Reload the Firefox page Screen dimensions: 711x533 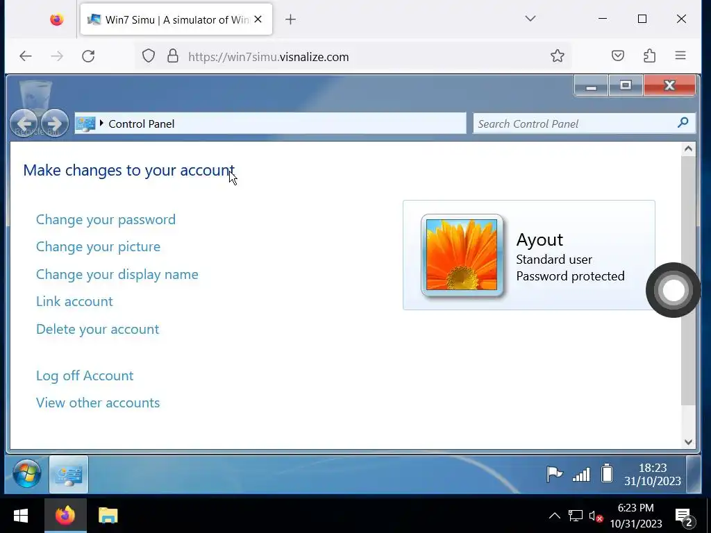pyautogui.click(x=88, y=56)
